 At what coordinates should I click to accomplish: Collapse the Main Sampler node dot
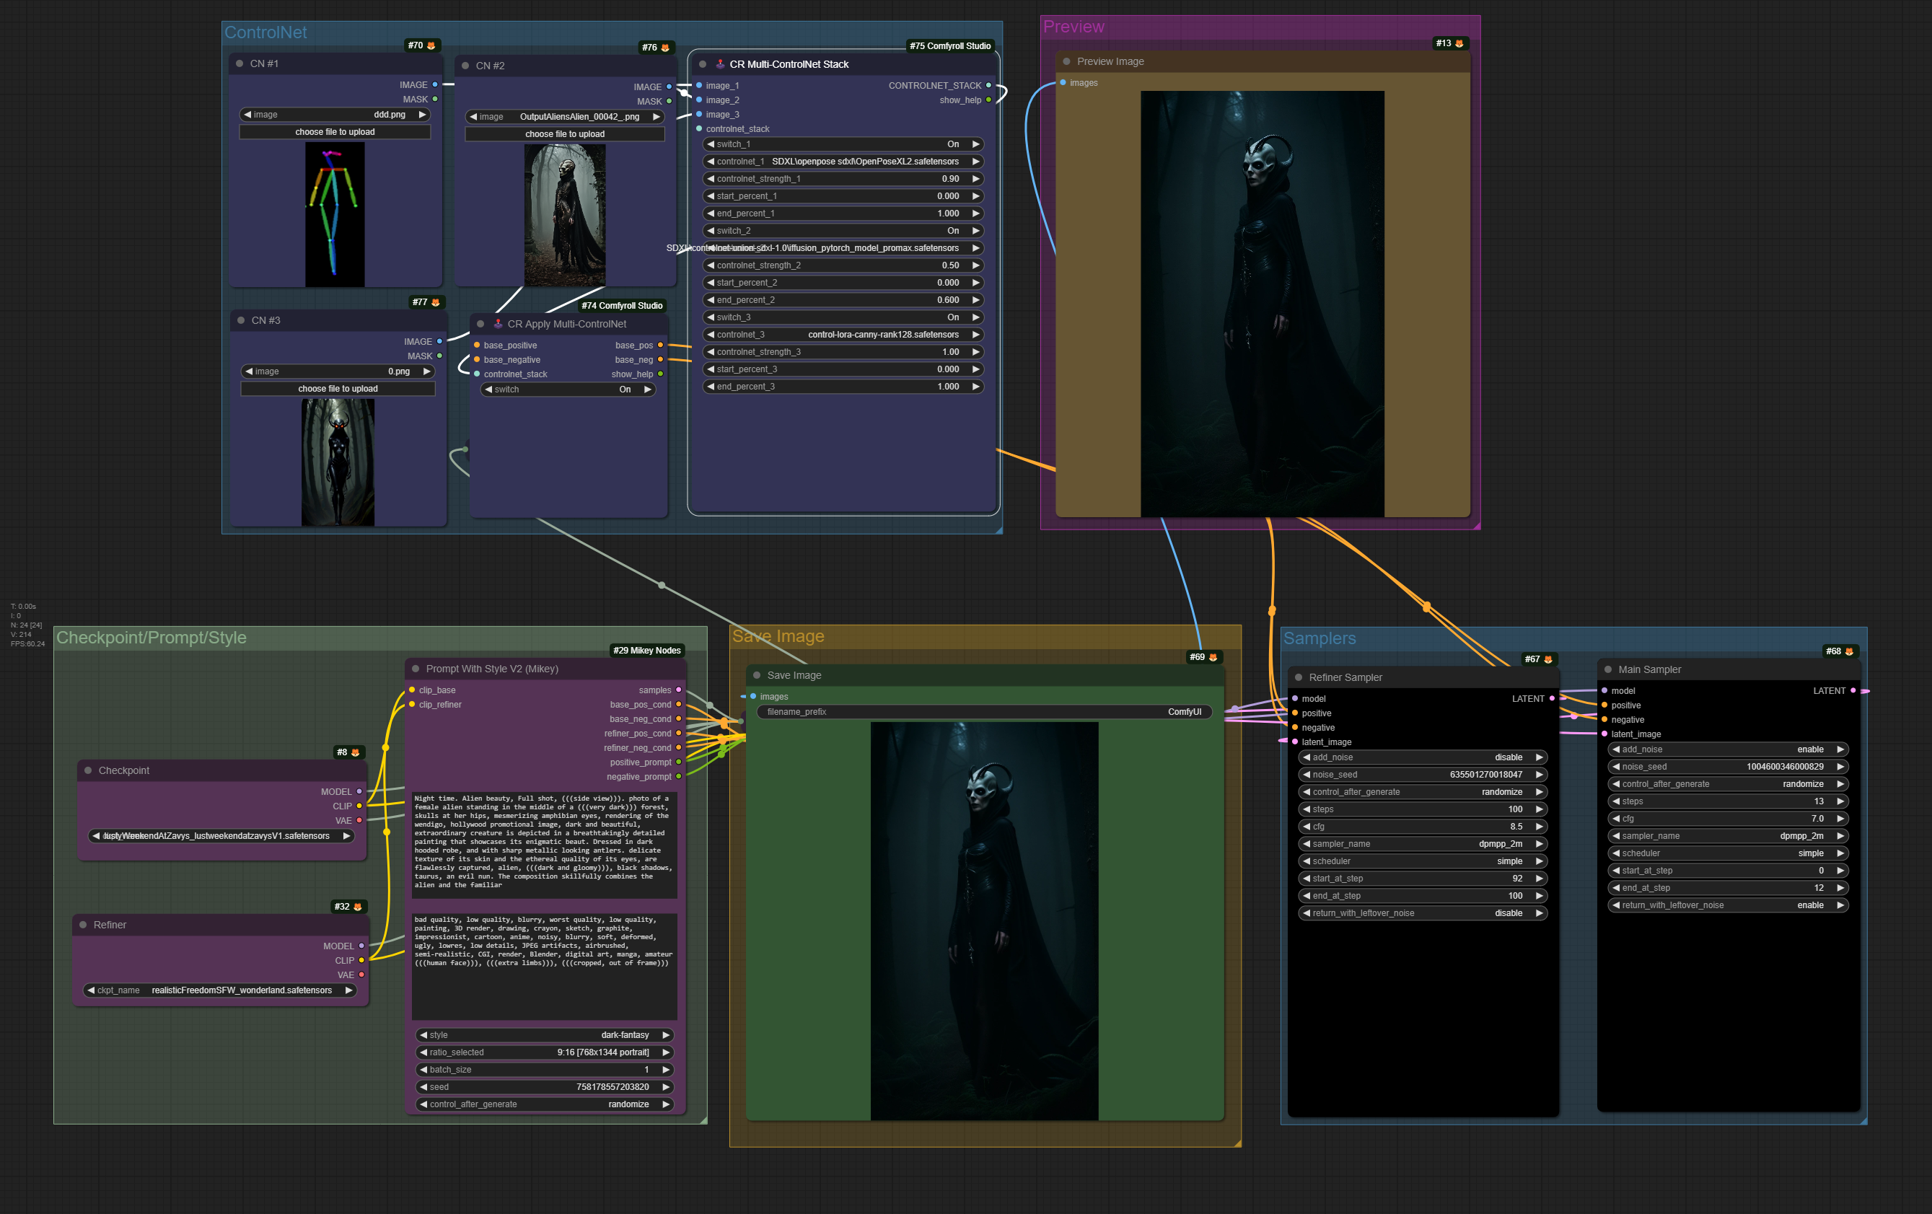(x=1608, y=669)
